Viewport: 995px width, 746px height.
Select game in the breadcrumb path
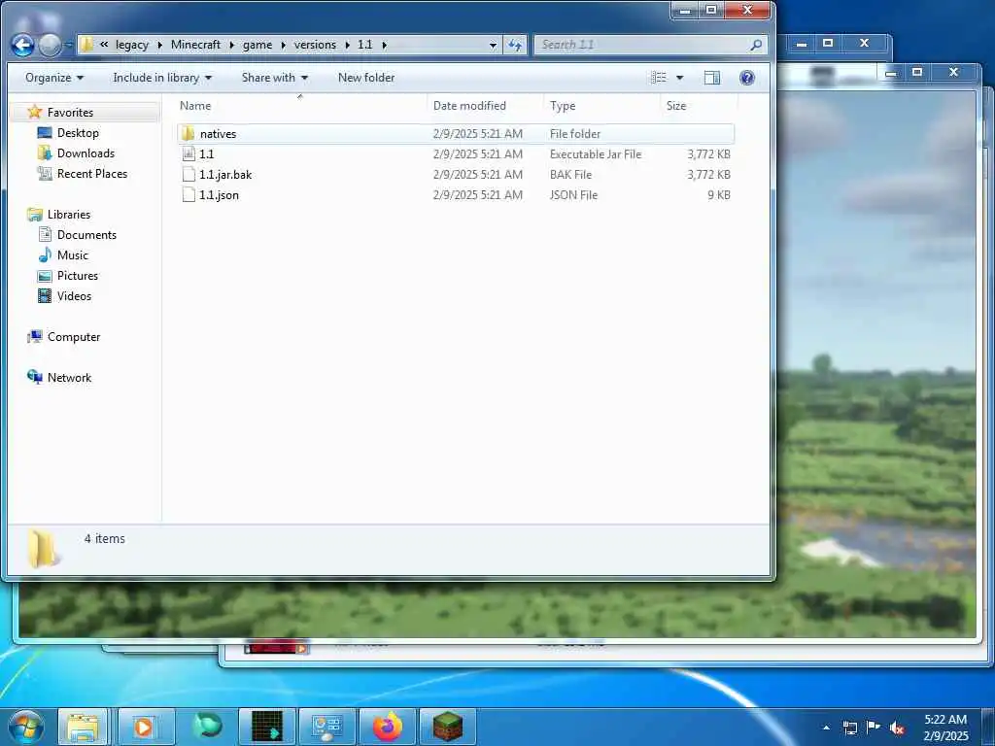coord(257,45)
